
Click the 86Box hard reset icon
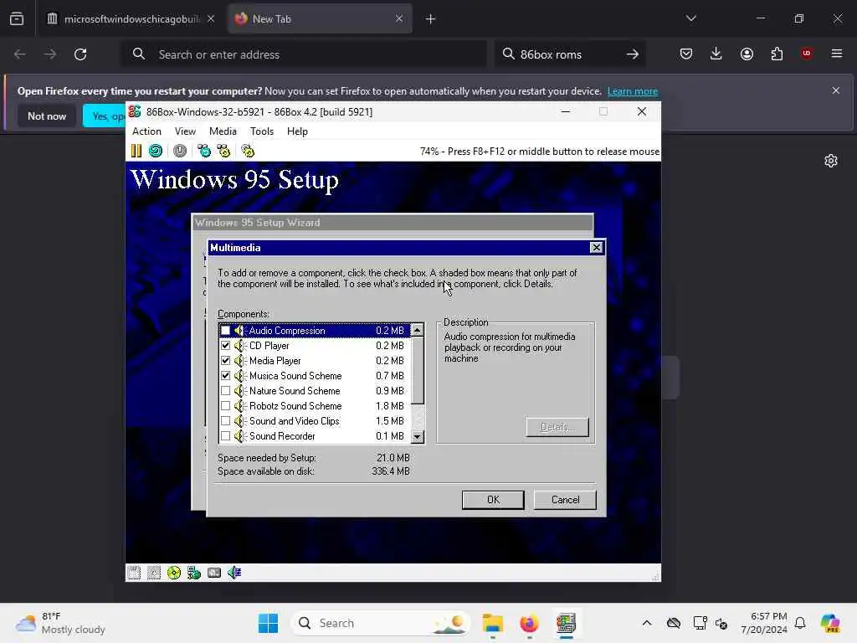coord(156,151)
